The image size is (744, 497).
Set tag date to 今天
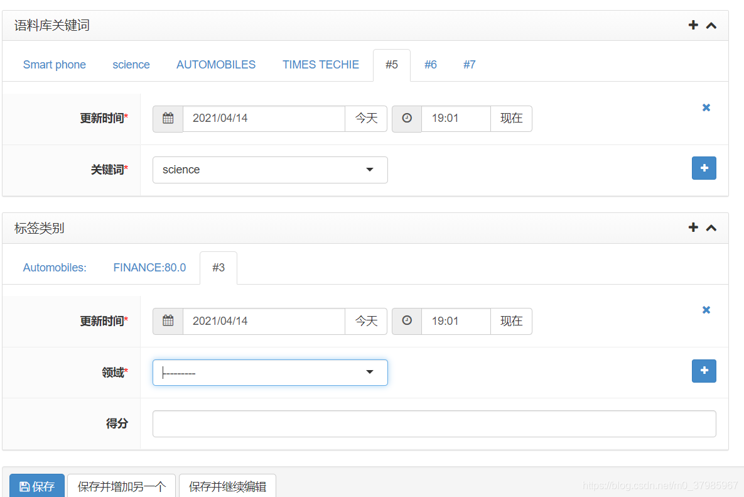click(366, 321)
